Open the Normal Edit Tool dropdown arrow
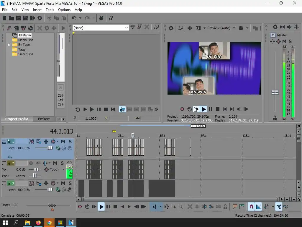This screenshot has width=302, height=227. pos(160,207)
